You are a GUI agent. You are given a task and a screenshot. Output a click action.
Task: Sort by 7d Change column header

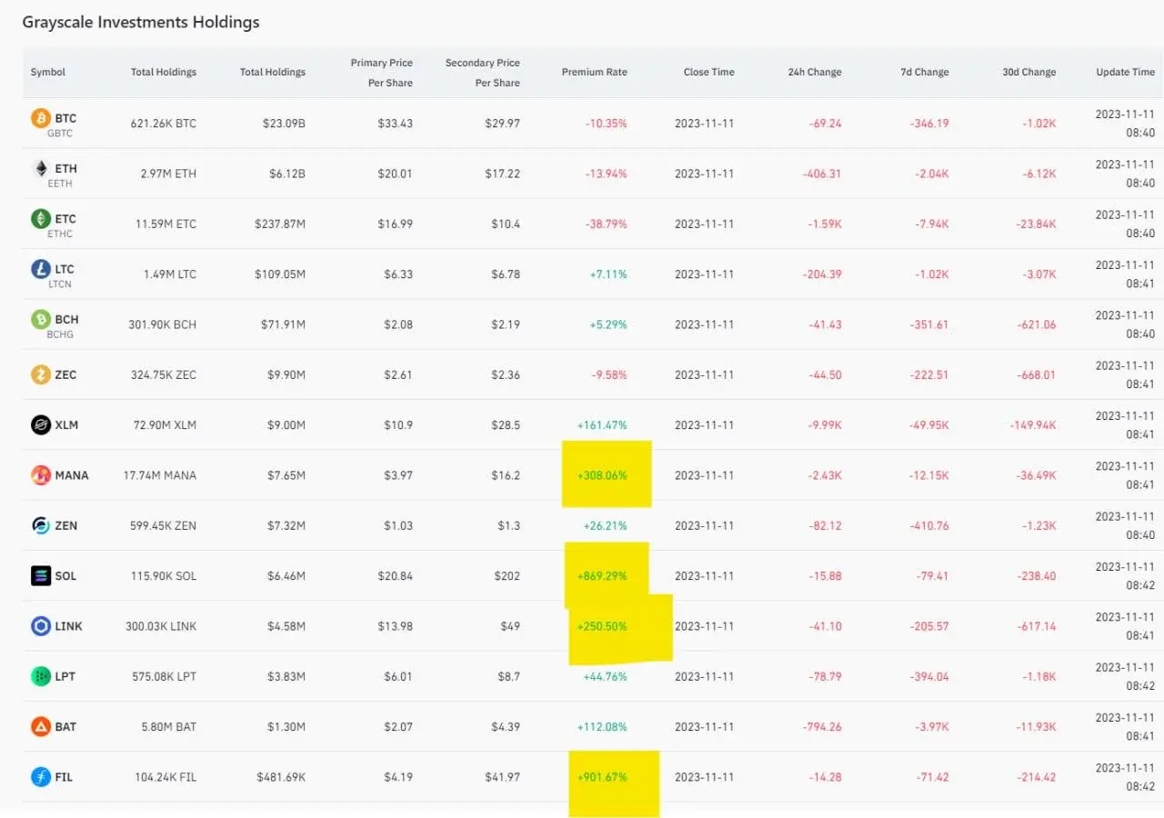[925, 73]
